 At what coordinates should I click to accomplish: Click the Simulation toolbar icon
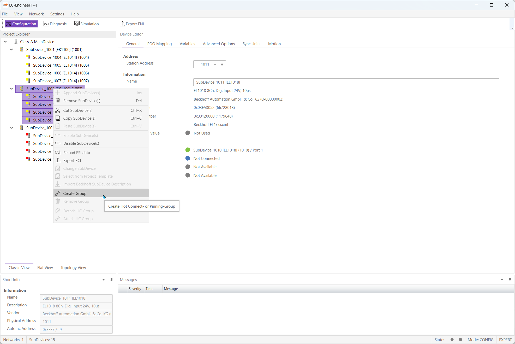click(x=77, y=24)
